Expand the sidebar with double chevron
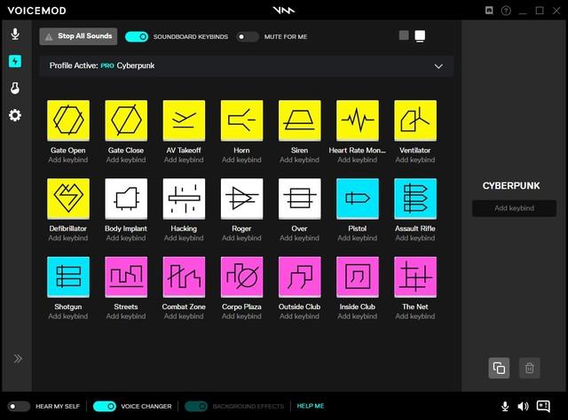This screenshot has height=420, width=568. coord(17,359)
